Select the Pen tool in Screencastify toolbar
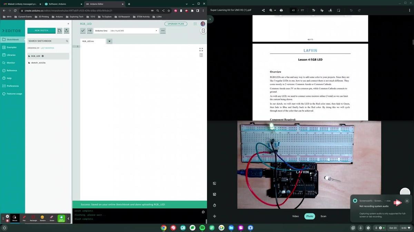This screenshot has width=414, height=232. click(x=24, y=218)
